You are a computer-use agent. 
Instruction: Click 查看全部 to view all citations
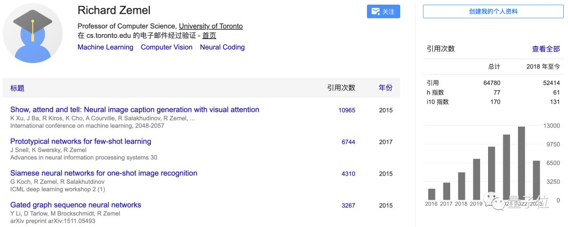coord(545,49)
